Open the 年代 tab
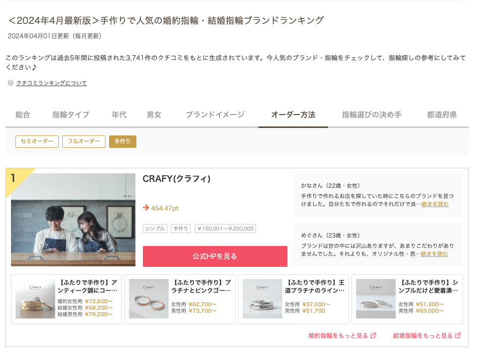Screen dimensions: 478x353 click(x=119, y=115)
